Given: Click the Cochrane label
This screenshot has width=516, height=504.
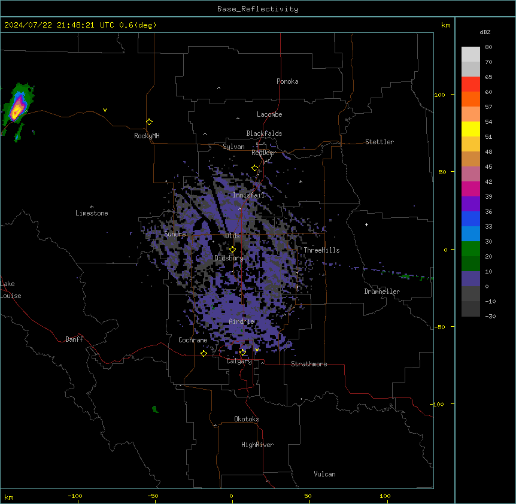Looking at the screenshot, I should [193, 340].
